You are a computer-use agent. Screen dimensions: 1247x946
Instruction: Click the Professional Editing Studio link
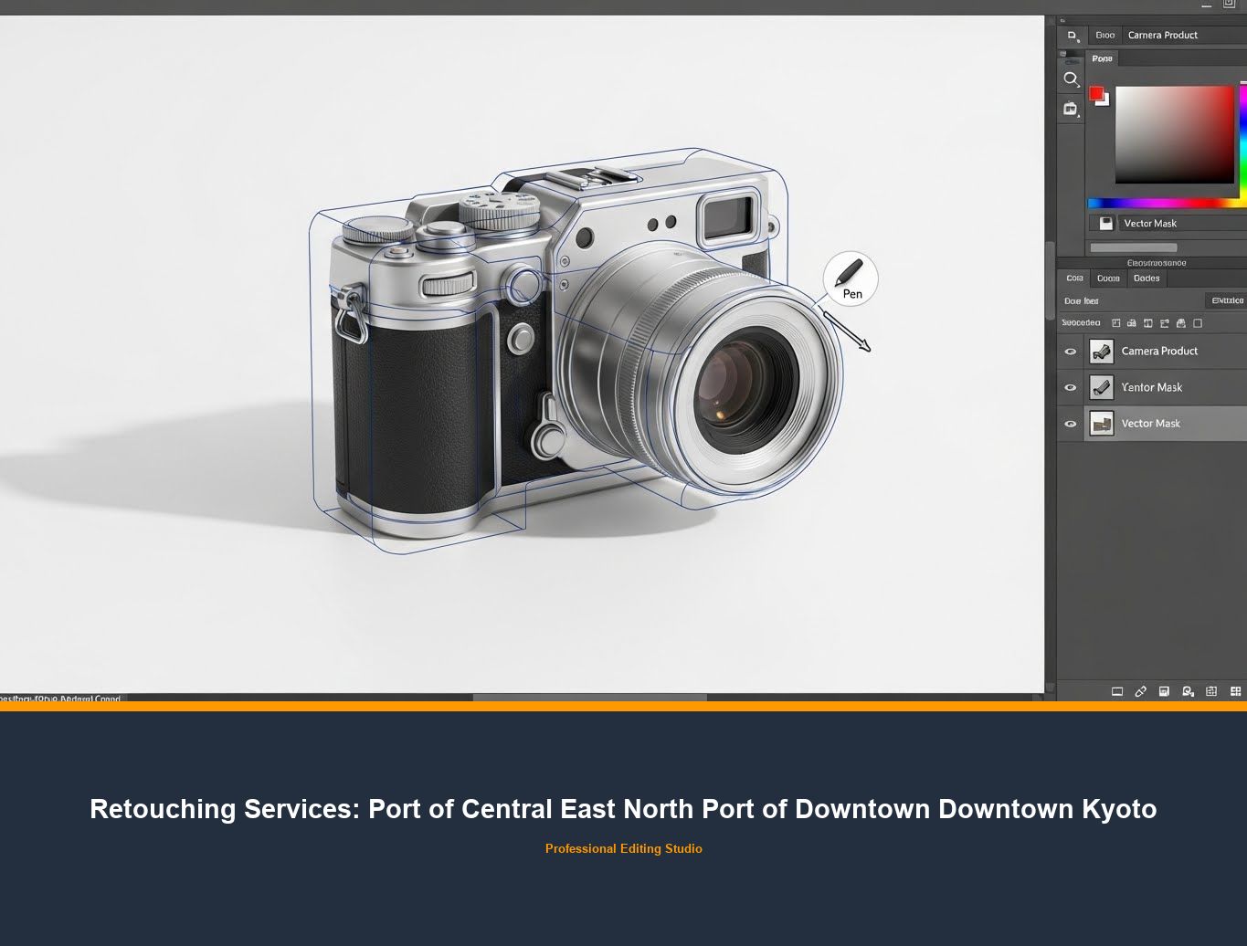[624, 848]
